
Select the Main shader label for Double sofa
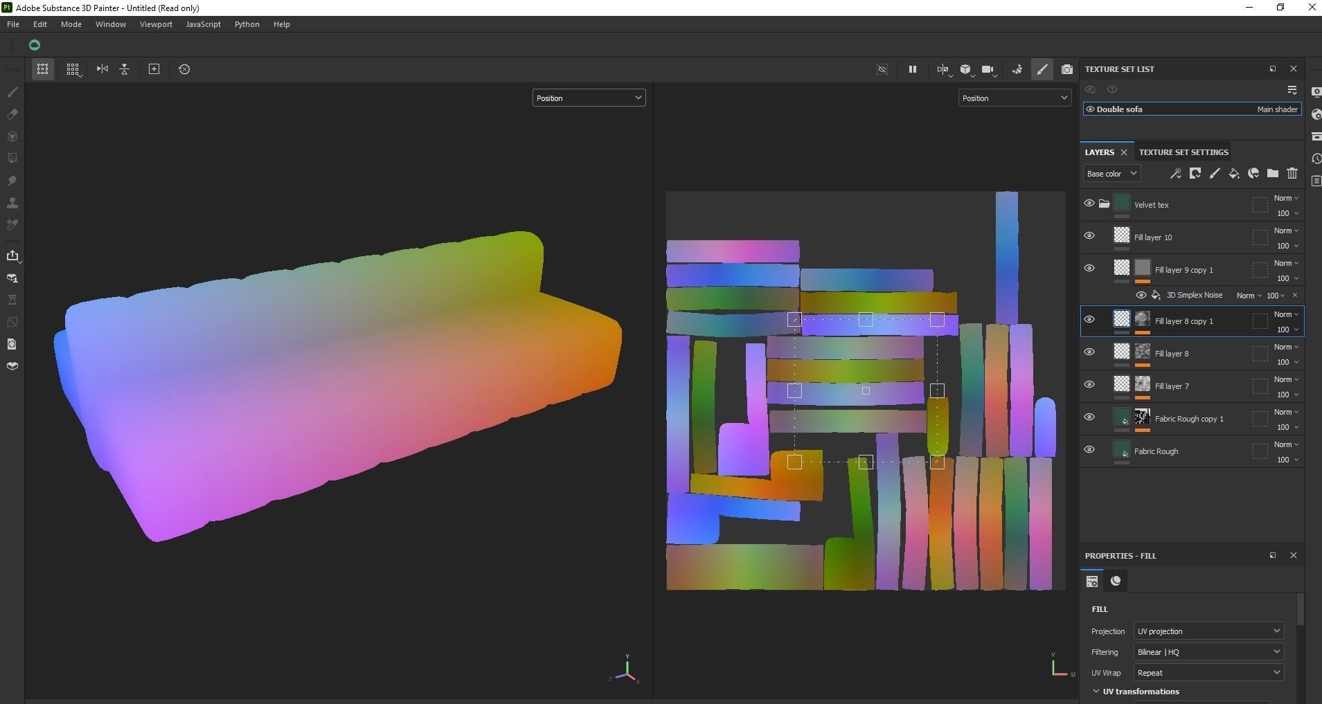point(1278,109)
